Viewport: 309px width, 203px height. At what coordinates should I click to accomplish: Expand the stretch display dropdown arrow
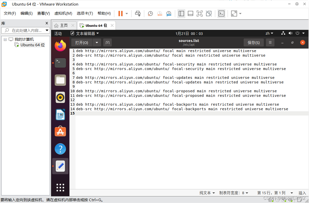(240, 13)
